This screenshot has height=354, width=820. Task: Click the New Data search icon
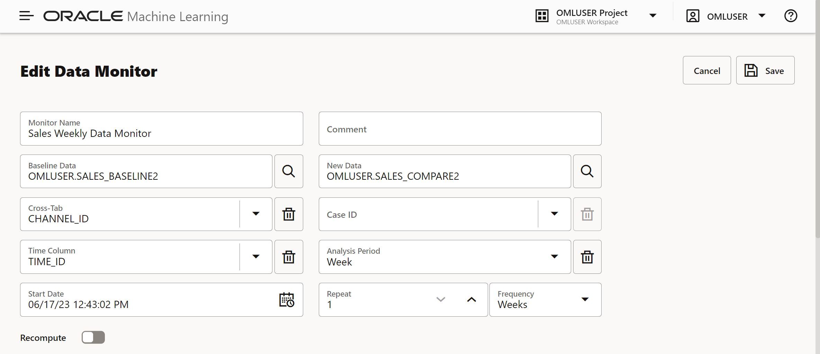[587, 171]
